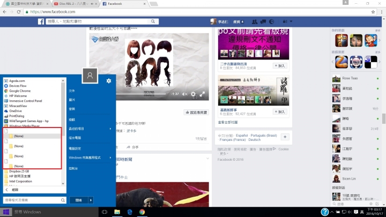Click the shutdown button in Start menu
This screenshot has height=217, width=386.
(79, 200)
